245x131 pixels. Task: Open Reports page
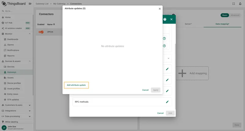17,56
